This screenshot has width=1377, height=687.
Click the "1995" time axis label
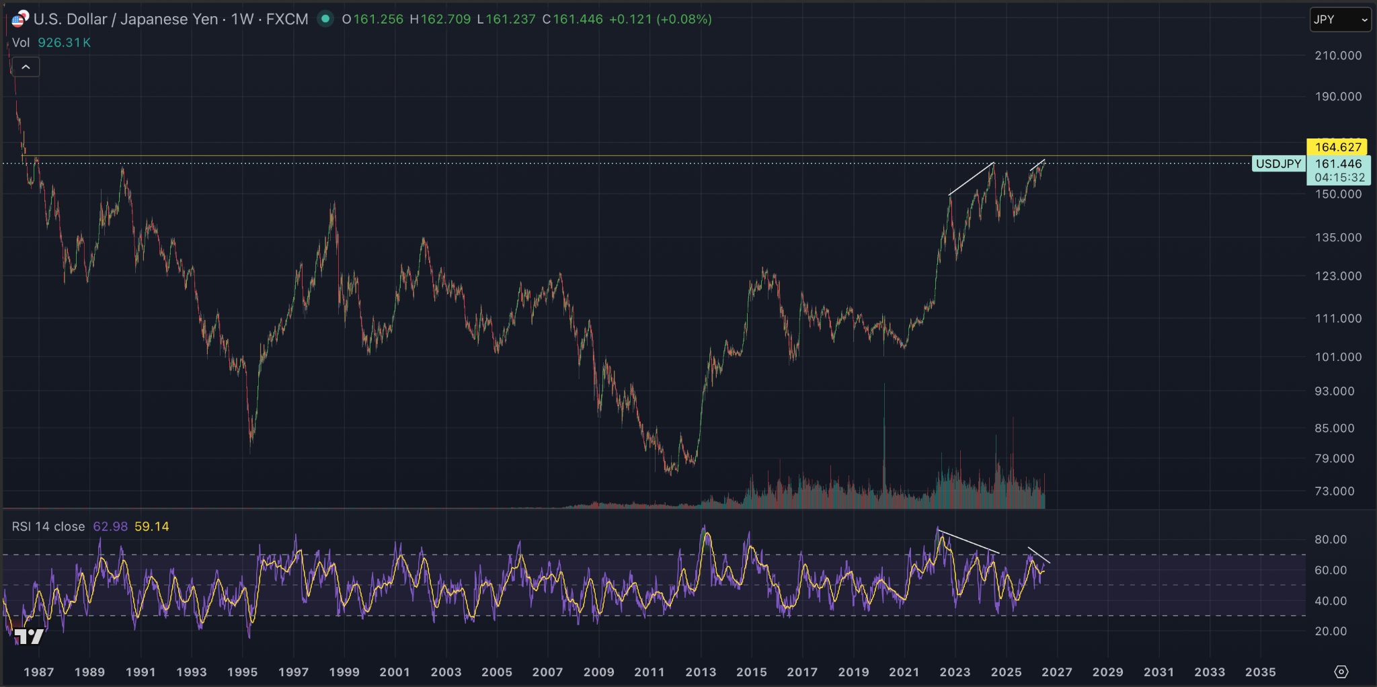coord(242,672)
